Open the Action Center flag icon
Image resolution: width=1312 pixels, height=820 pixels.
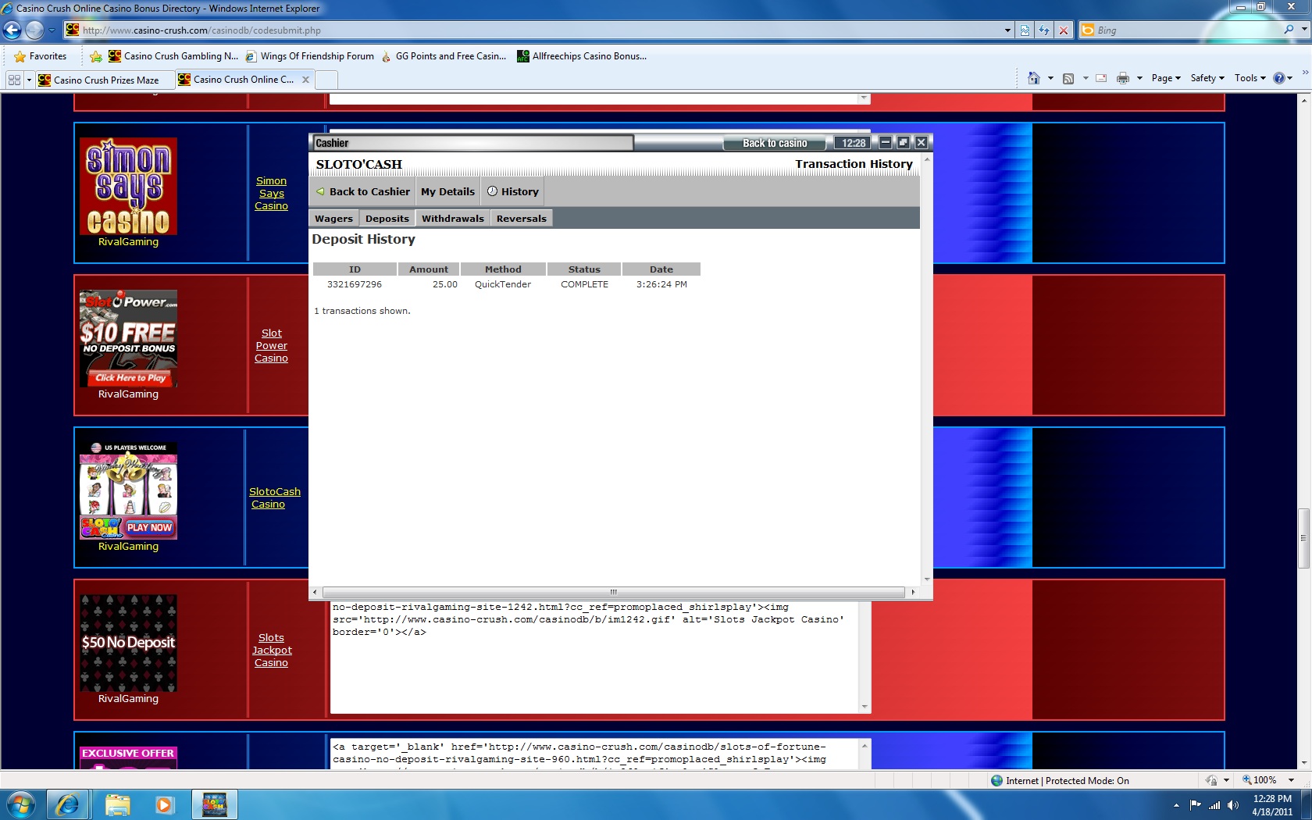(1195, 805)
